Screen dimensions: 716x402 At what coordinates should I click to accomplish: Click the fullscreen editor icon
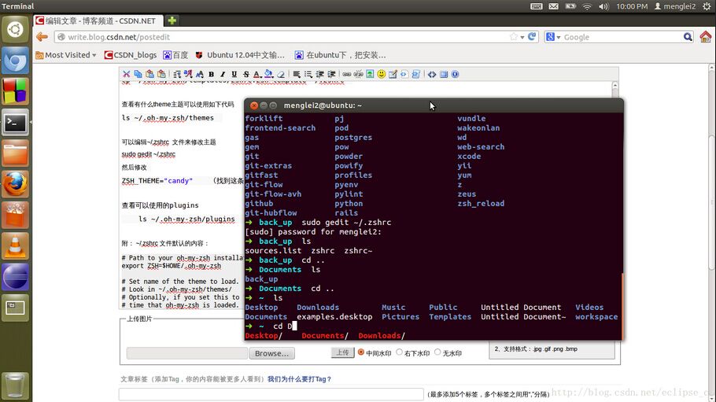[444, 74]
